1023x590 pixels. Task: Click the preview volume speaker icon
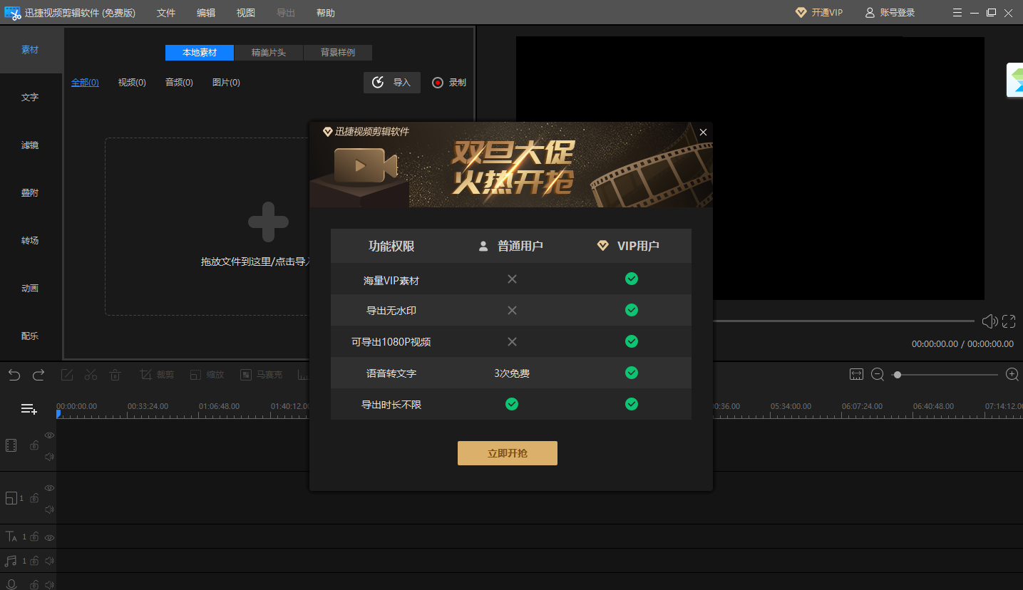(x=989, y=321)
